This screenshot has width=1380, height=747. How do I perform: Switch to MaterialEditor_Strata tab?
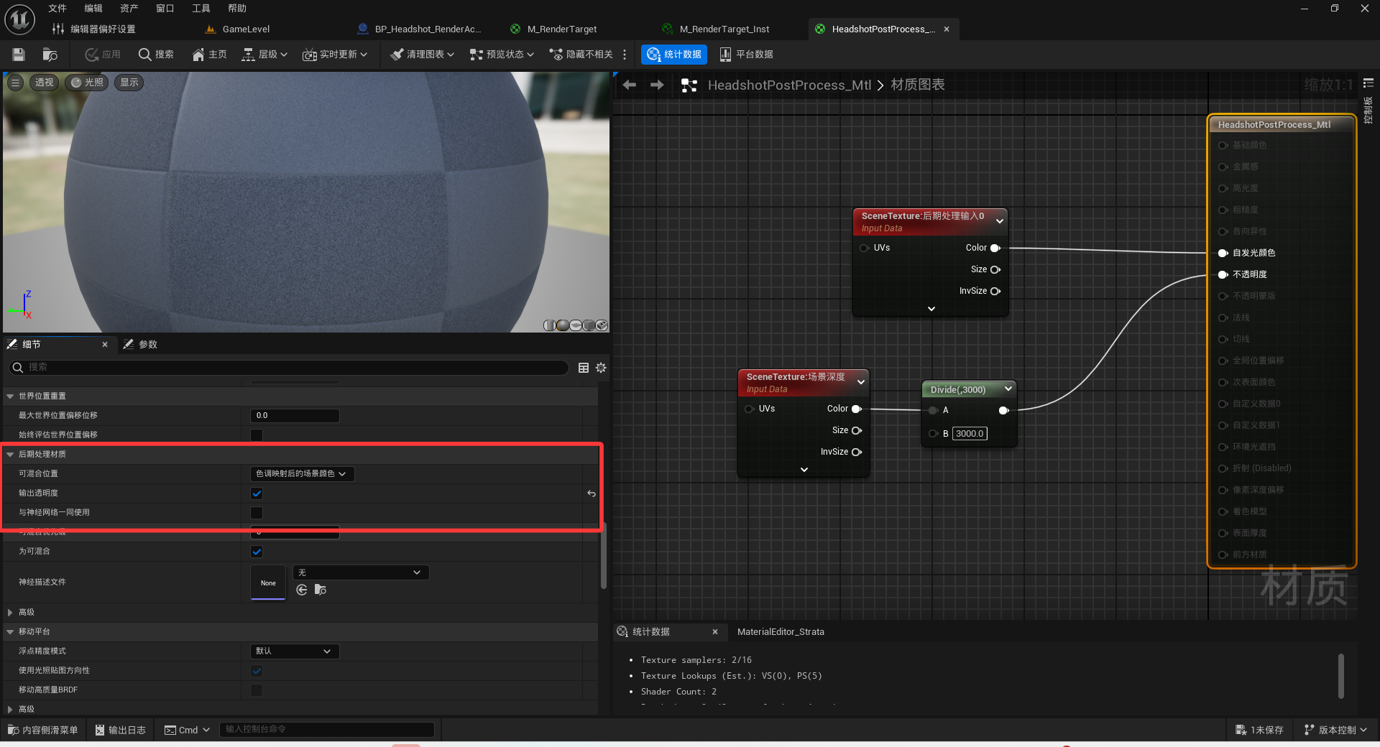pos(781,632)
